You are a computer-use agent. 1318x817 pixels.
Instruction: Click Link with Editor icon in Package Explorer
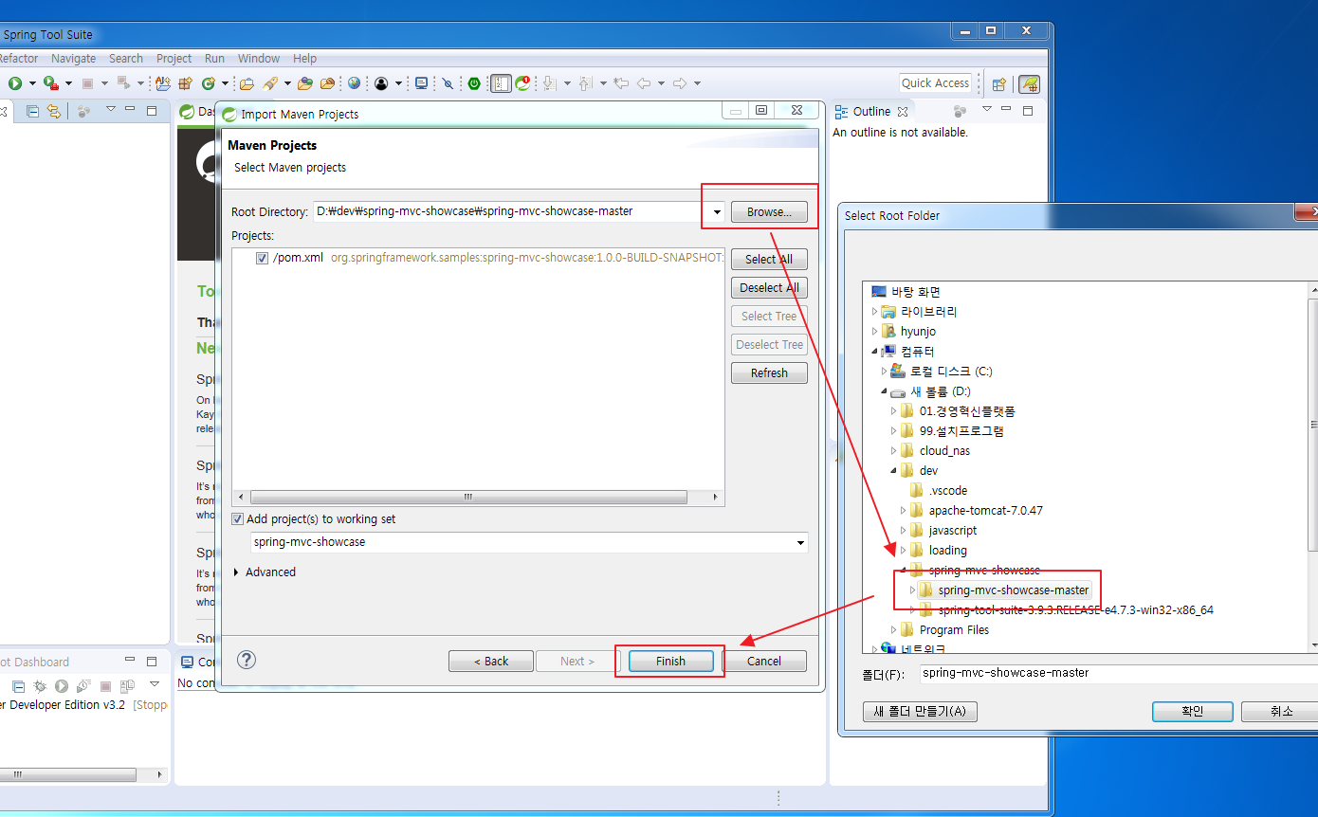[x=53, y=111]
